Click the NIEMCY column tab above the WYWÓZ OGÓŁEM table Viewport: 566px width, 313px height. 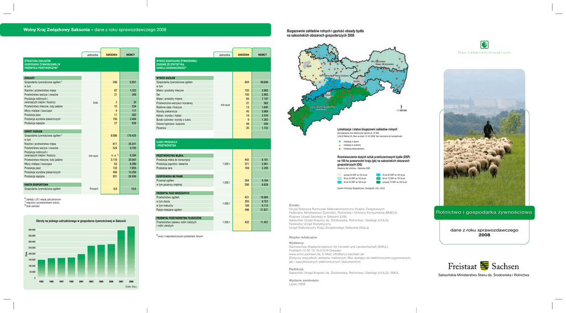pos(262,55)
